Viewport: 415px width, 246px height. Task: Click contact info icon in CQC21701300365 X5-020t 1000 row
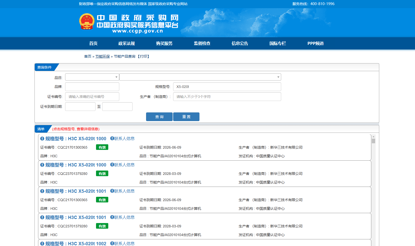tap(112, 138)
